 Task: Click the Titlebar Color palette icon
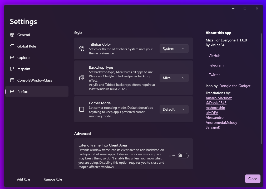click(x=81, y=49)
